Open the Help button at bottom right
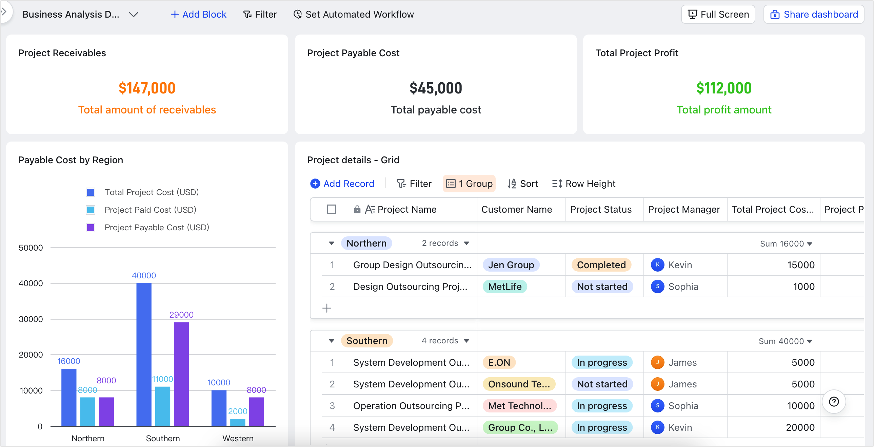The image size is (874, 447). point(834,402)
